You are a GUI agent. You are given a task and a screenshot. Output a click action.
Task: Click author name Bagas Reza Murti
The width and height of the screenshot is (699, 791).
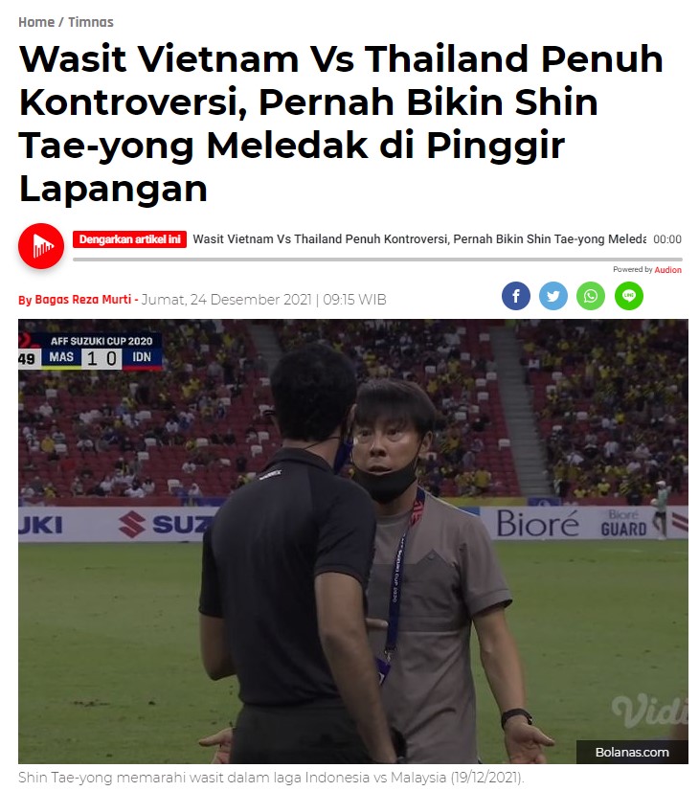82,299
